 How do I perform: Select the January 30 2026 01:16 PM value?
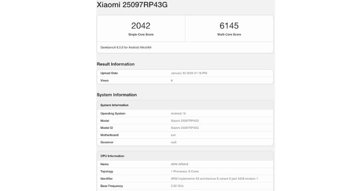click(x=189, y=73)
